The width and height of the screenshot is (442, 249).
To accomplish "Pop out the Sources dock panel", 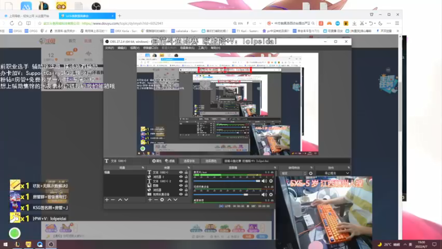I will tap(188, 168).
